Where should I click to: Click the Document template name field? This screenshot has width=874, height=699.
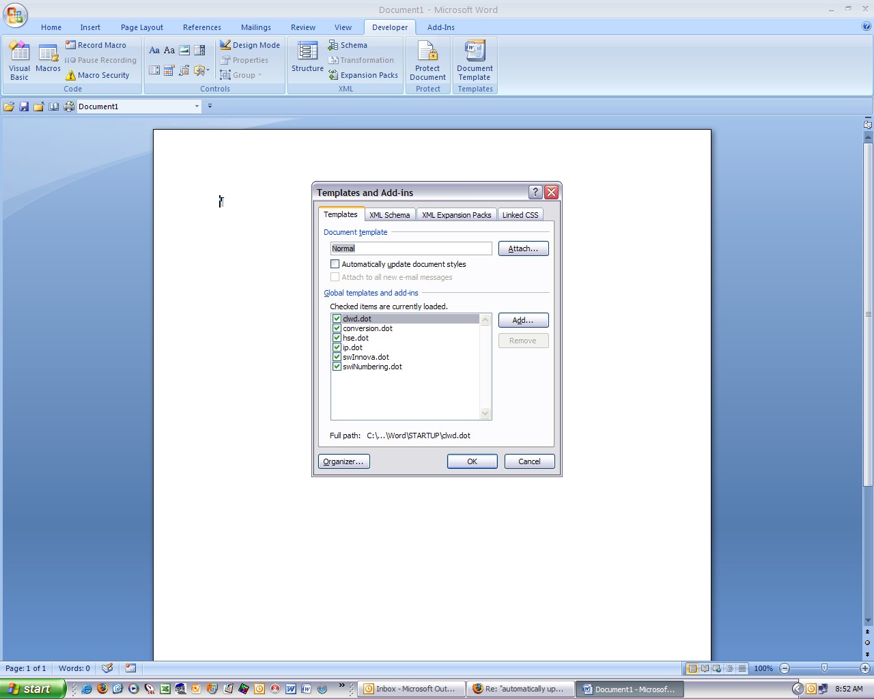pos(411,248)
